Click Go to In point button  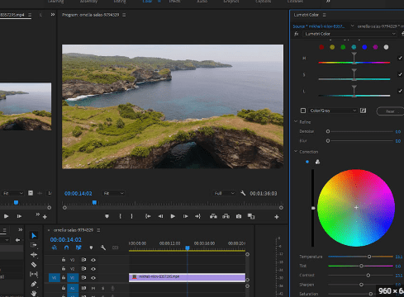point(148,216)
